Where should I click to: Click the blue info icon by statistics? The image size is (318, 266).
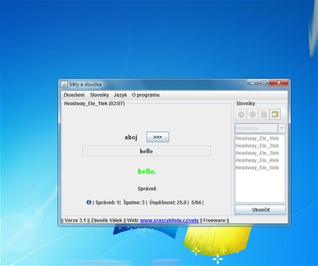[x=88, y=202]
